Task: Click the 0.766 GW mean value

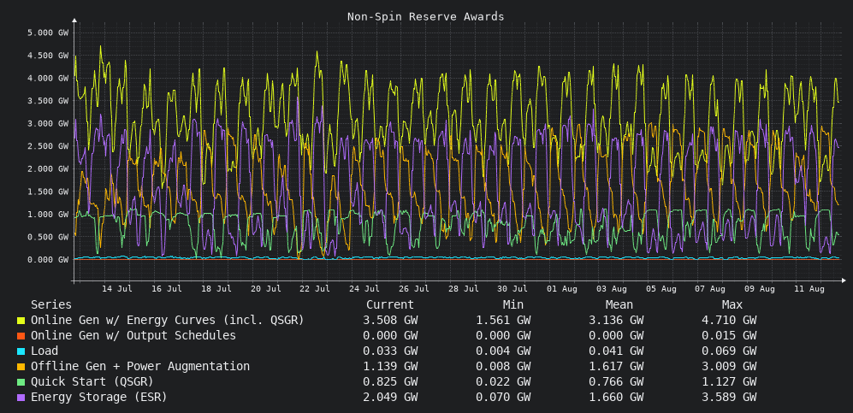Action: point(616,382)
